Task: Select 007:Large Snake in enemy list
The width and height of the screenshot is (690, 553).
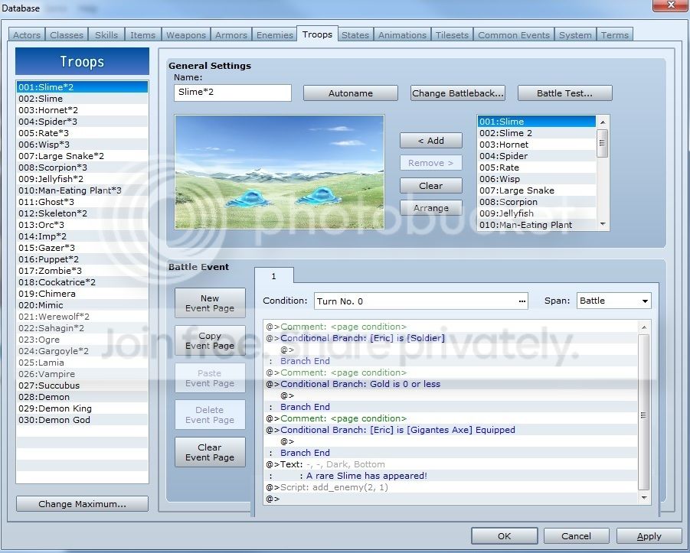Action: click(536, 190)
